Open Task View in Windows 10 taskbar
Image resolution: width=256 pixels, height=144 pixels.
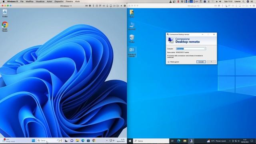[172, 141]
